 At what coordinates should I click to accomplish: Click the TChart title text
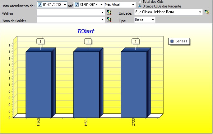(86, 31)
